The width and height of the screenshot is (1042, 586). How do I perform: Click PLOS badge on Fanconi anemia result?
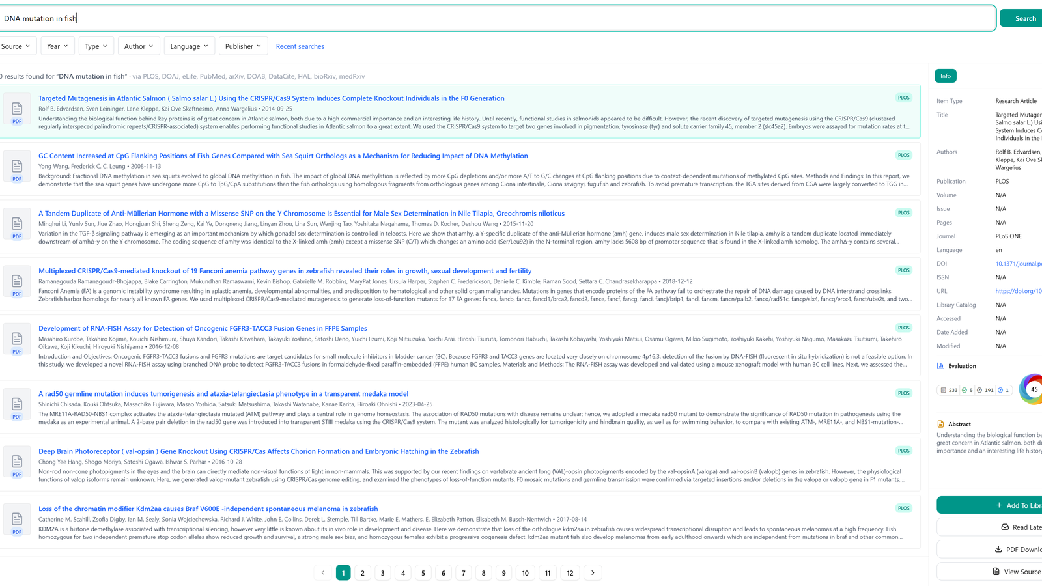[x=904, y=270]
